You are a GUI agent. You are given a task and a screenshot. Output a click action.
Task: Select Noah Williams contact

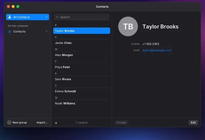coord(82,103)
